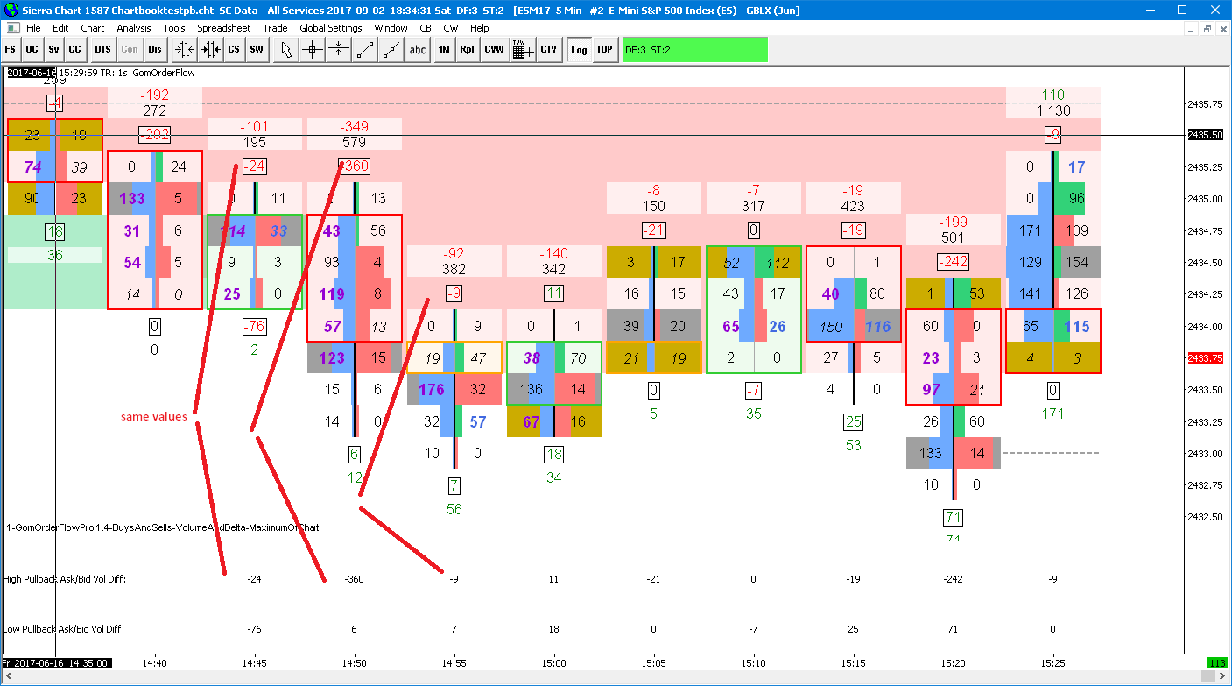The width and height of the screenshot is (1232, 686).
Task: Click the CC toolbar button
Action: [76, 50]
